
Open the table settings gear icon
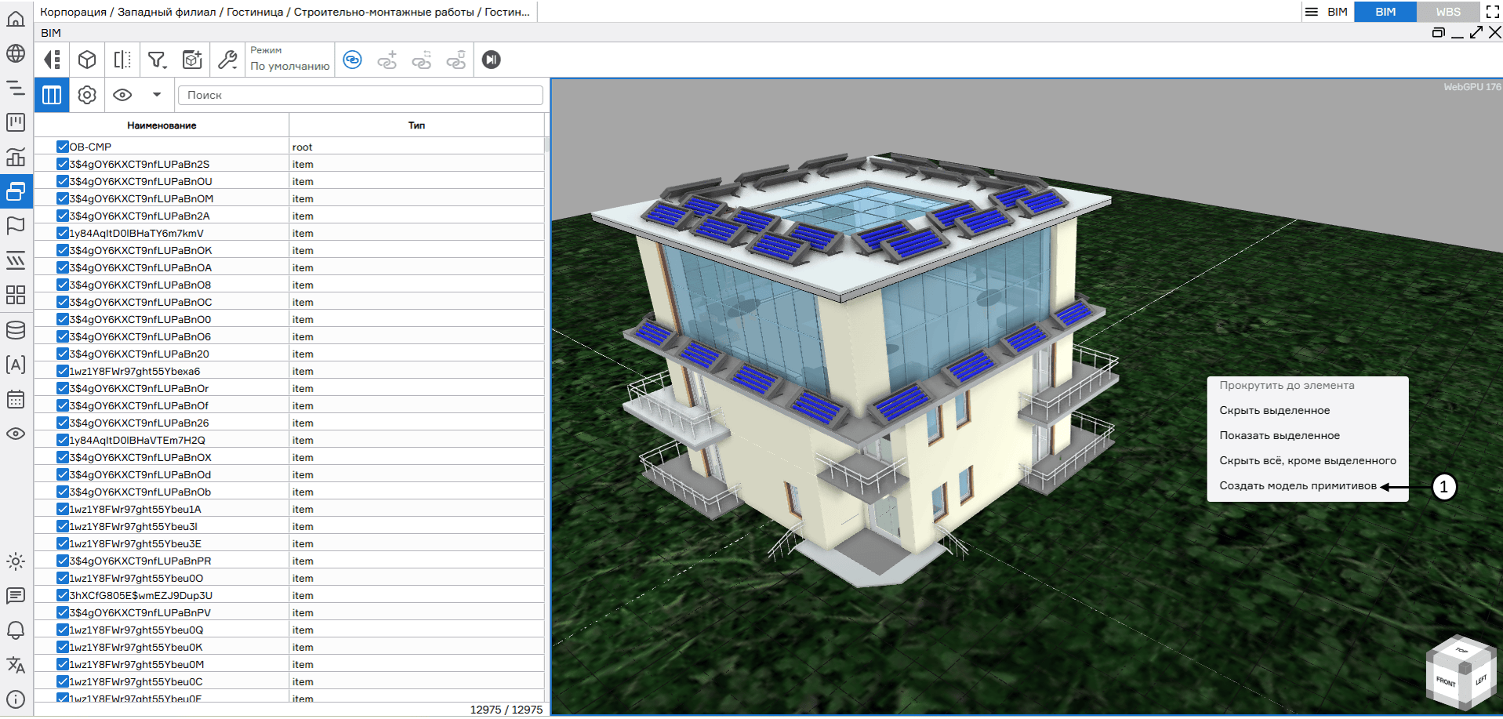pyautogui.click(x=87, y=95)
